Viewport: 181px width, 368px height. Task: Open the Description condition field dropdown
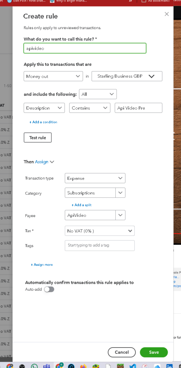tap(44, 108)
